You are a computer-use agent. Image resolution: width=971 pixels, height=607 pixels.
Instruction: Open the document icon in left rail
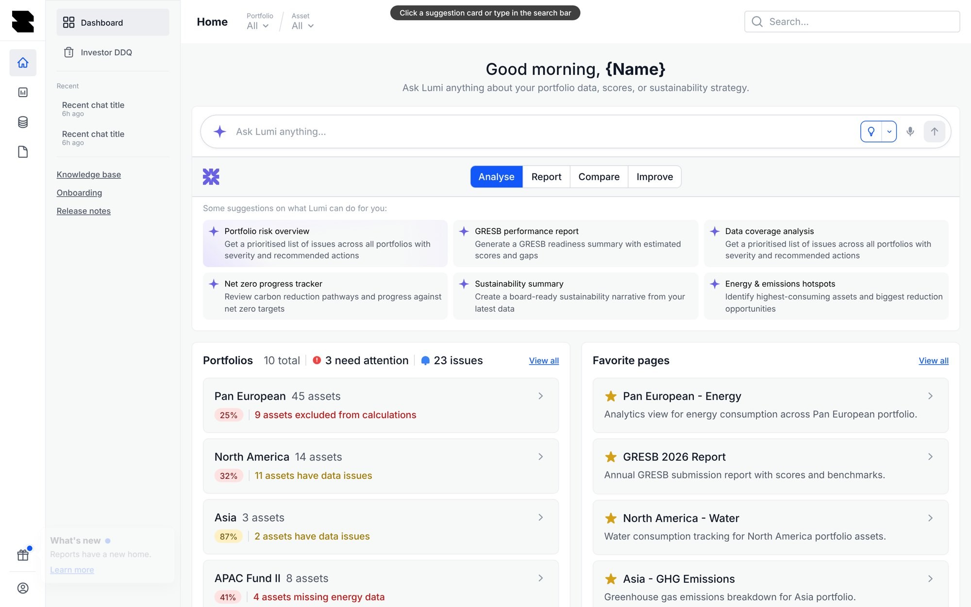23,152
